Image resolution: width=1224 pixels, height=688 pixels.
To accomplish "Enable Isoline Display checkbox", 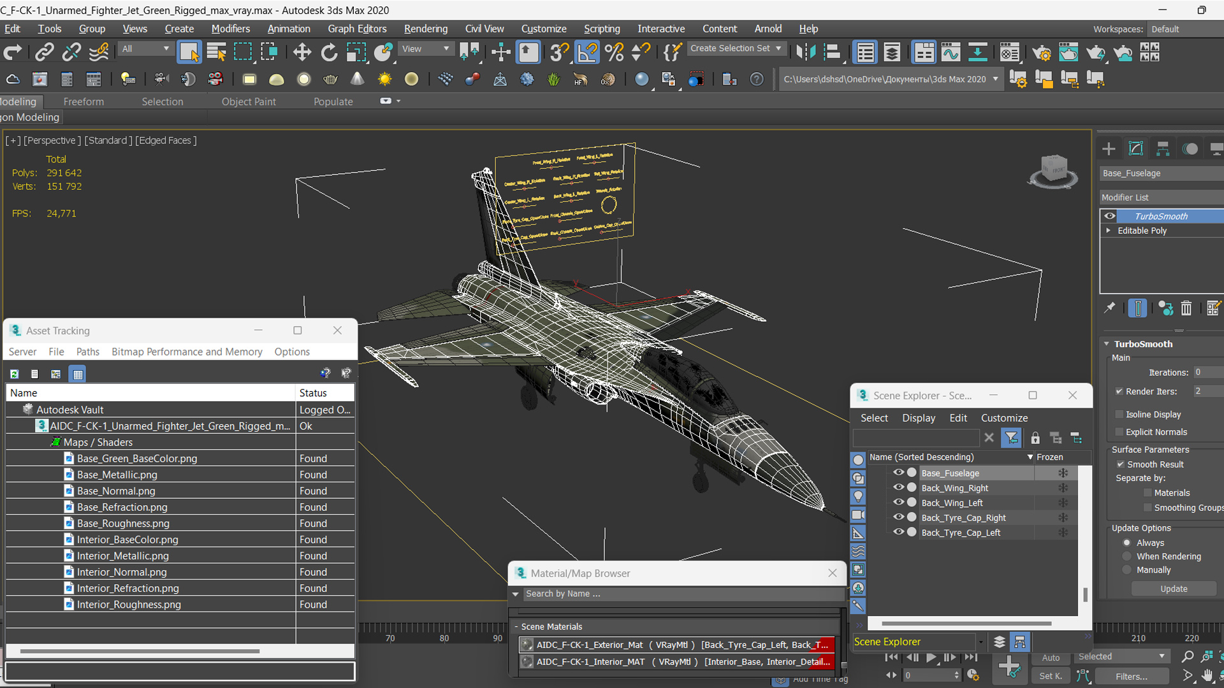I will [x=1119, y=414].
